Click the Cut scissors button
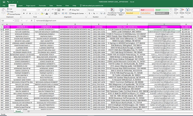This screenshot has width=193, height=116. [x=9, y=9]
